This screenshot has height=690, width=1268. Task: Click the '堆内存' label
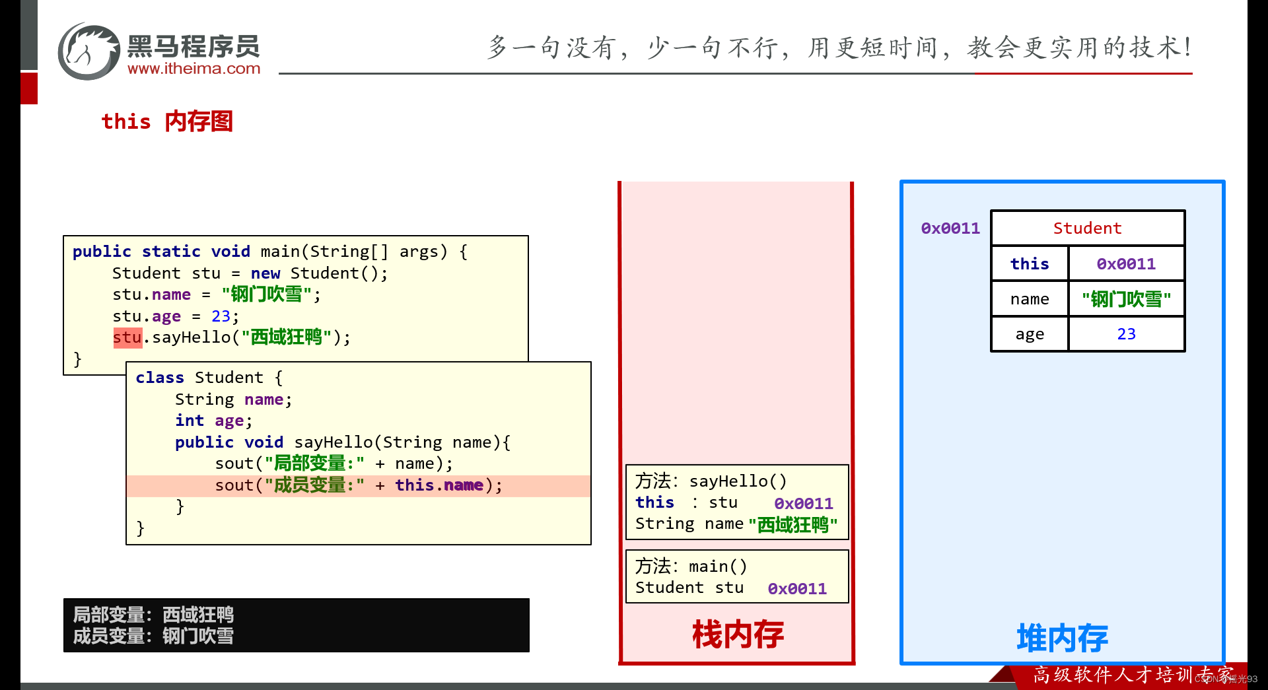tap(1062, 638)
